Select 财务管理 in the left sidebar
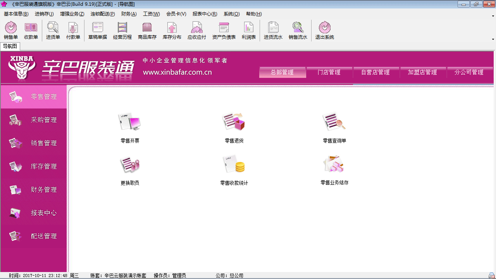496x279 pixels. (x=33, y=190)
